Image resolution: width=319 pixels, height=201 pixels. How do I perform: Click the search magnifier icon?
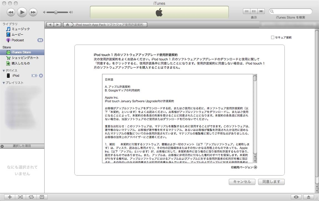[272, 12]
